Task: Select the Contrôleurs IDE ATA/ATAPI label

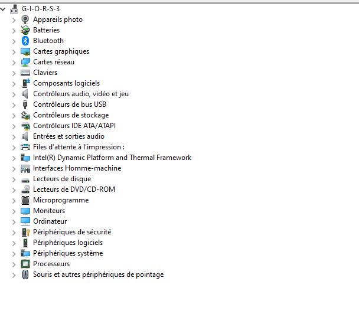Action: point(74,126)
